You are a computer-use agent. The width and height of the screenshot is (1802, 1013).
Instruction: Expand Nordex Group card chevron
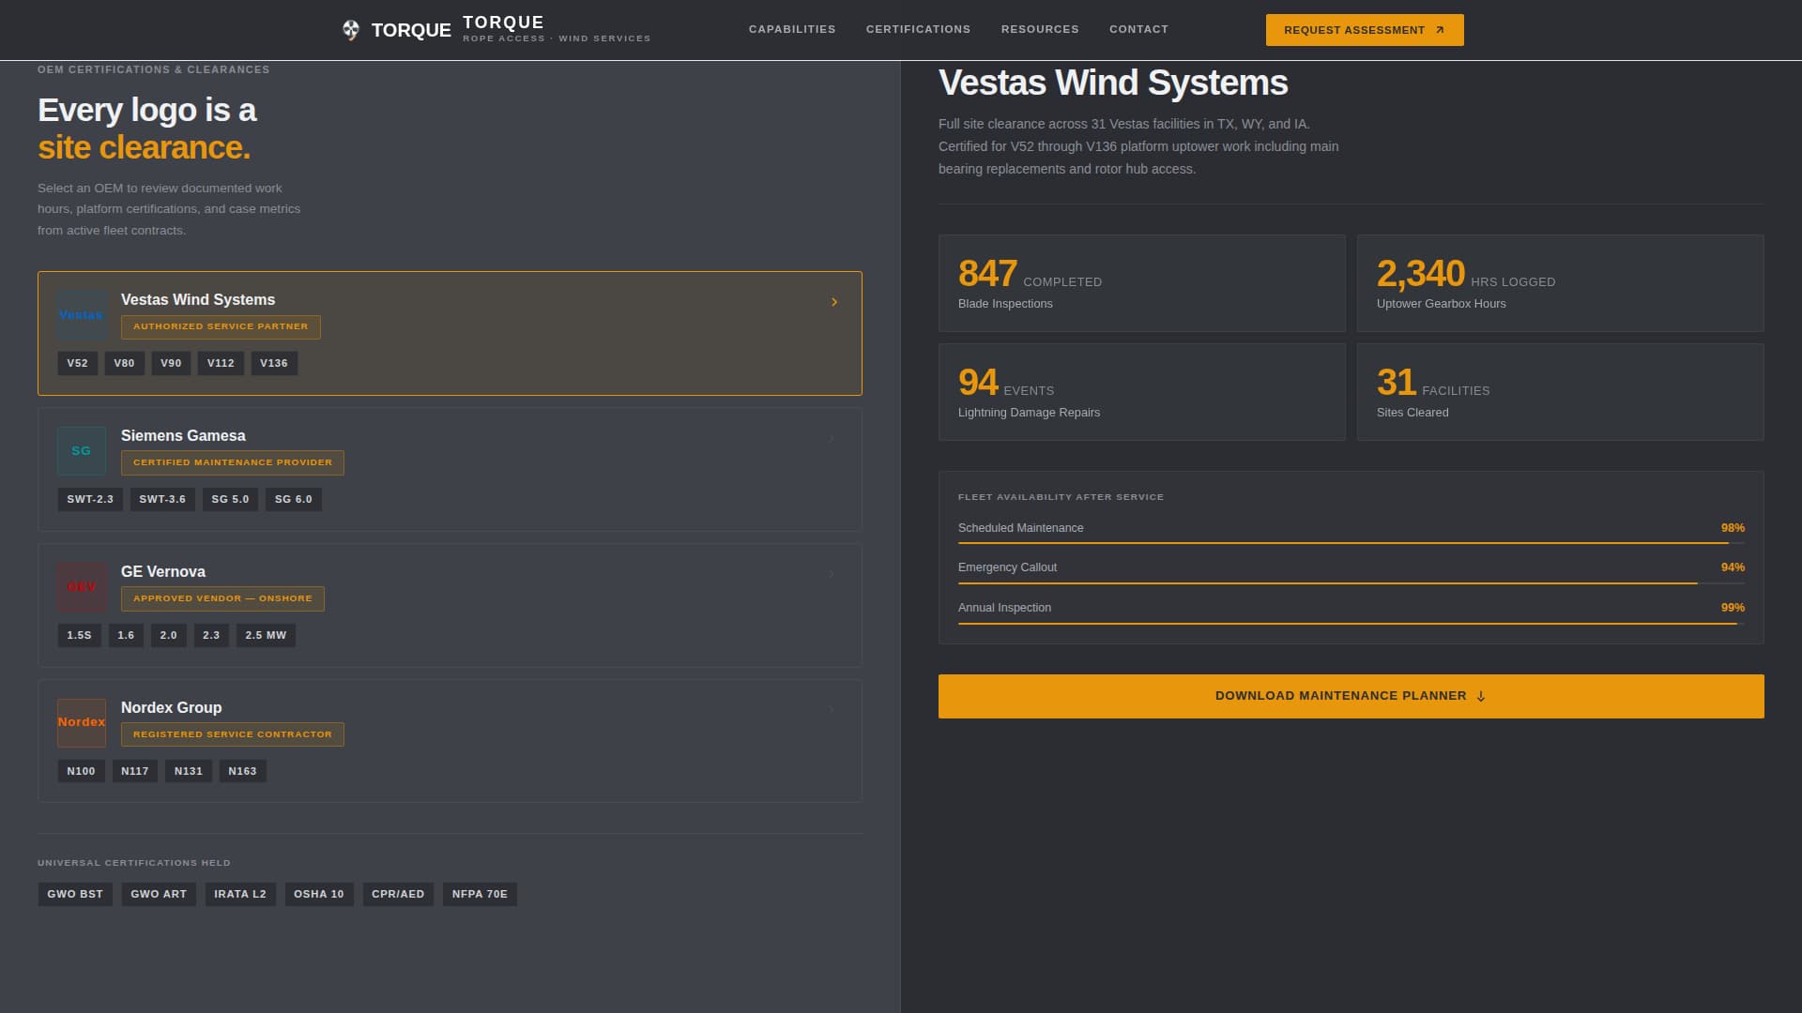pos(832,710)
